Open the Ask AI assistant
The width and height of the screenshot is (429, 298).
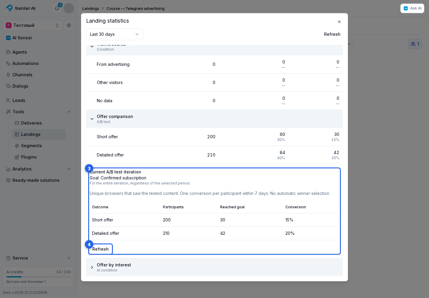pos(412,8)
